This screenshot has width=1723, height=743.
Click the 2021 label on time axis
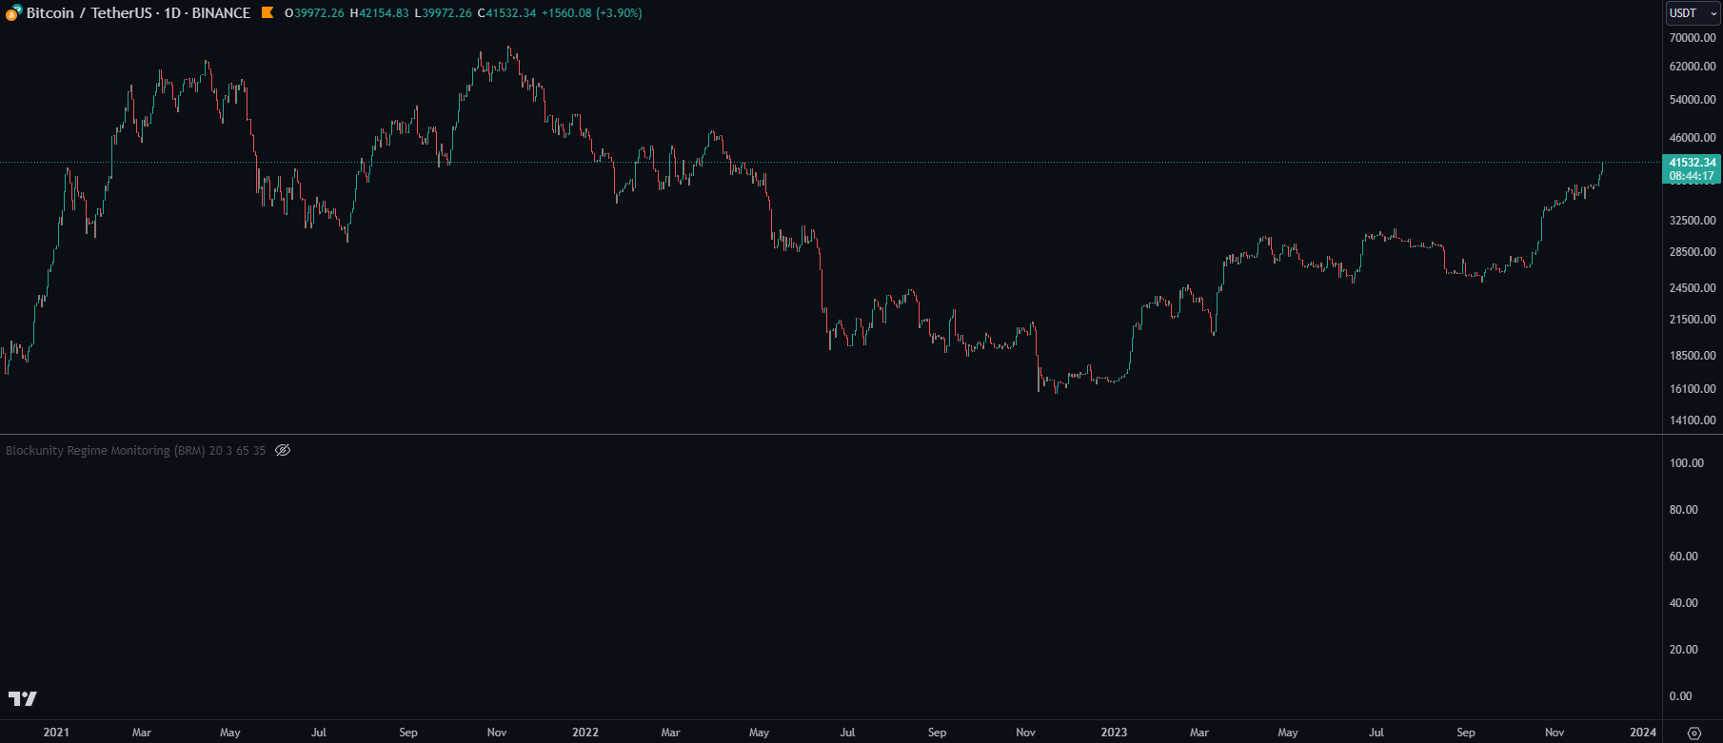[x=56, y=733]
